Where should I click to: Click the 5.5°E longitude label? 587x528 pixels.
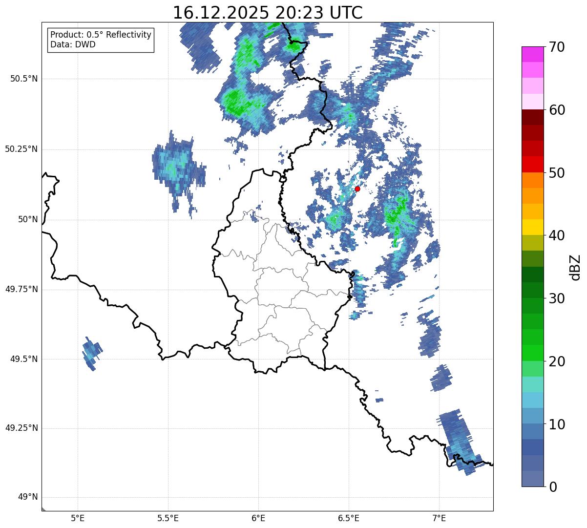pyautogui.click(x=168, y=518)
